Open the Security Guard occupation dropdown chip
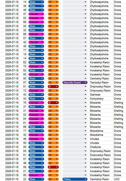This screenshot has height=181, width=126. [75, 83]
